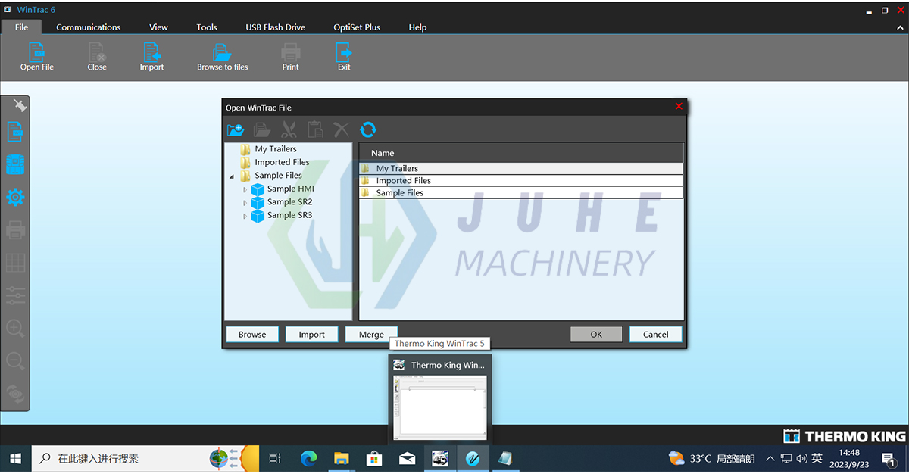909x474 pixels.
Task: Click the Open File ribbon icon
Action: 36,57
